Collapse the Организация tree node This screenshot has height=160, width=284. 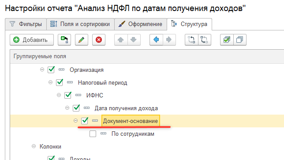click(x=42, y=70)
